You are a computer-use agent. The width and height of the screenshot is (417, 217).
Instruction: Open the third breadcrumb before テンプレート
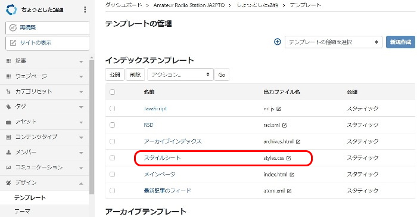click(257, 5)
